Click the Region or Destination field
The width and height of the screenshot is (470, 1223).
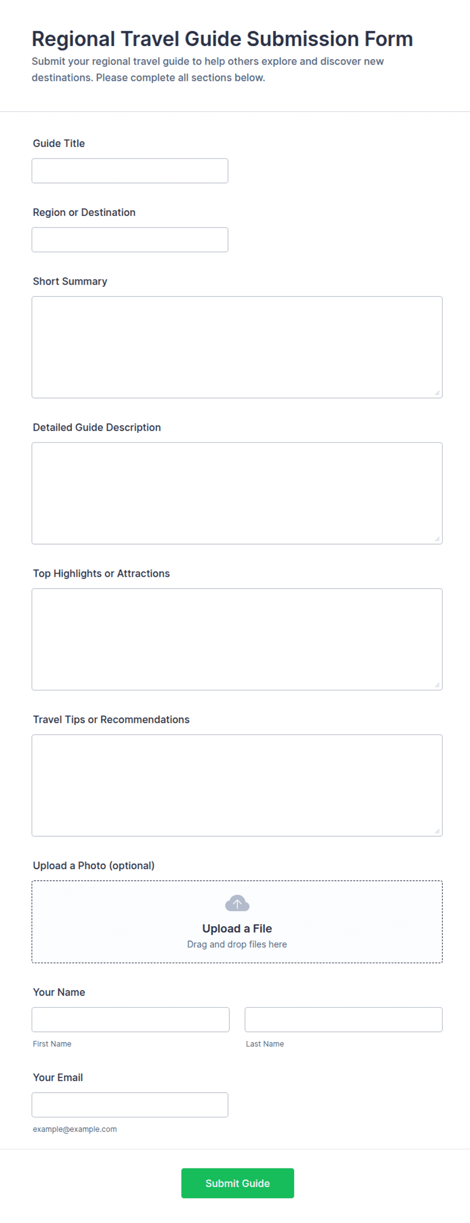(130, 240)
